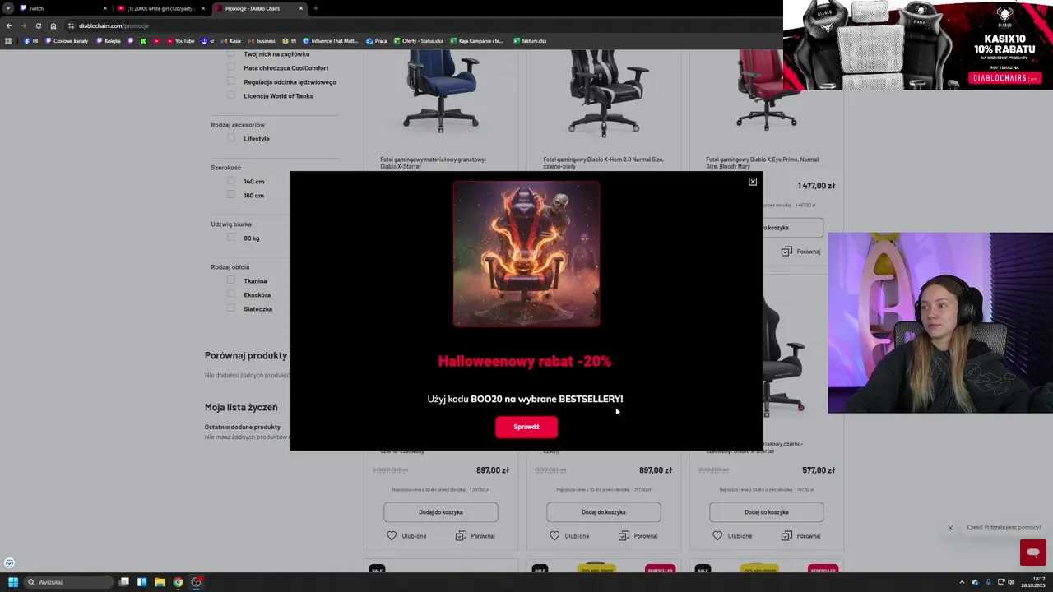
Task: Click the red Sprawdź button
Action: pyautogui.click(x=526, y=427)
